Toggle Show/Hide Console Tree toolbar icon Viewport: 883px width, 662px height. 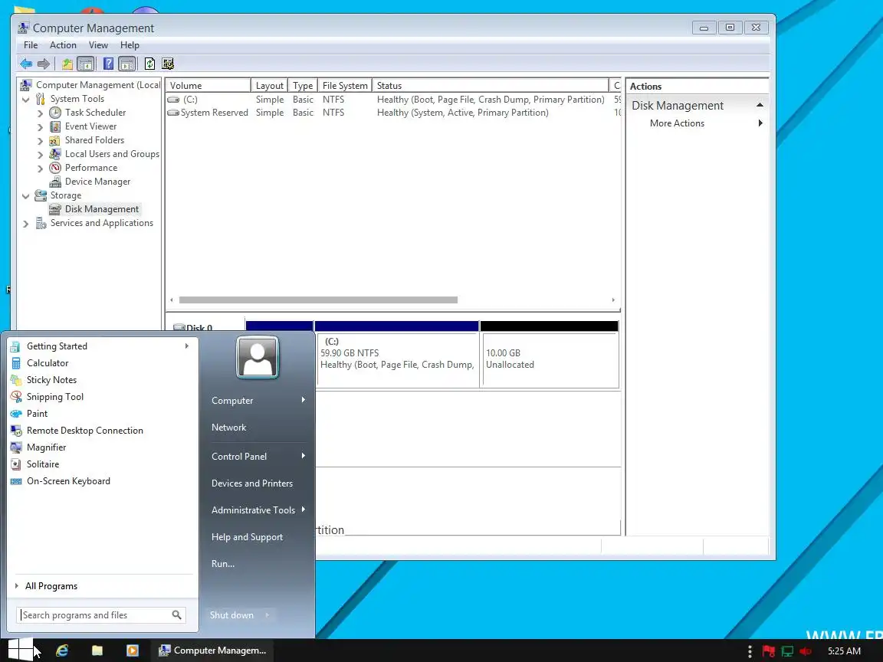click(x=86, y=64)
